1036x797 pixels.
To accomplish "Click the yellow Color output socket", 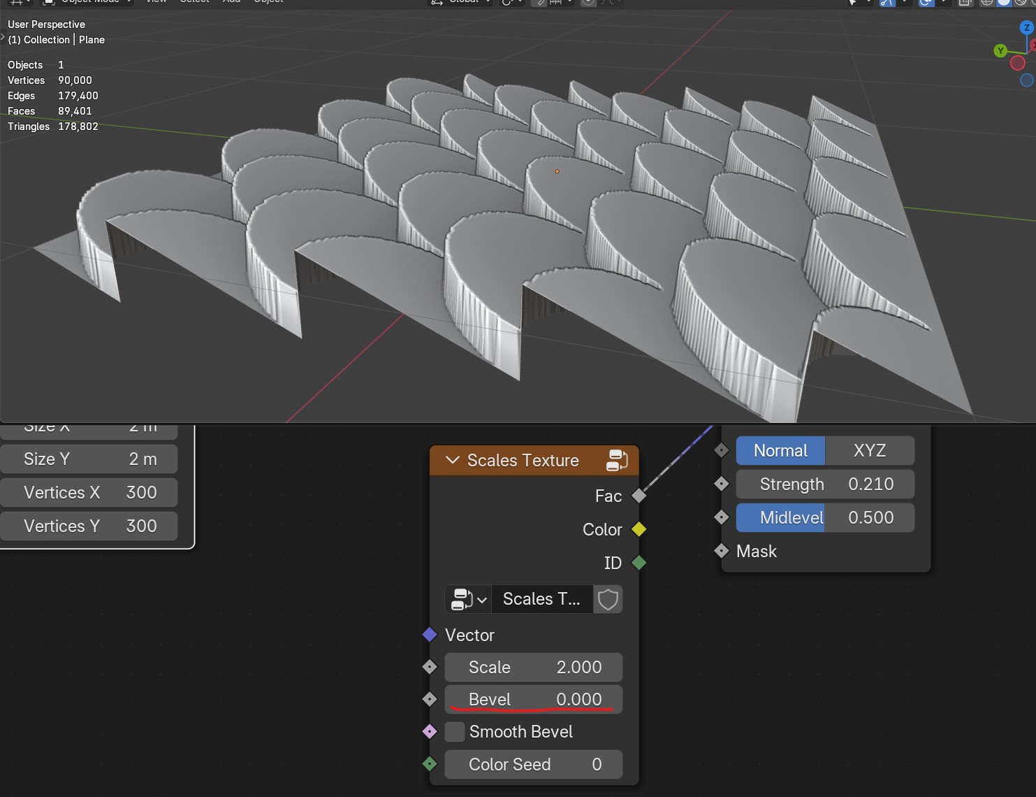I will (x=639, y=529).
